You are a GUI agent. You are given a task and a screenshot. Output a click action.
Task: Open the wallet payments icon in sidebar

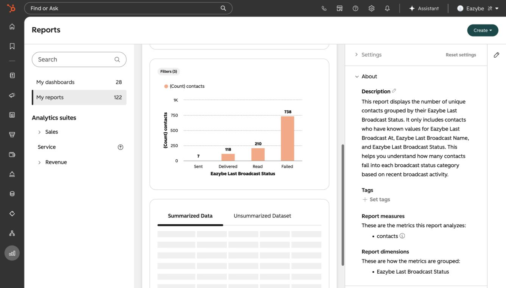click(12, 154)
